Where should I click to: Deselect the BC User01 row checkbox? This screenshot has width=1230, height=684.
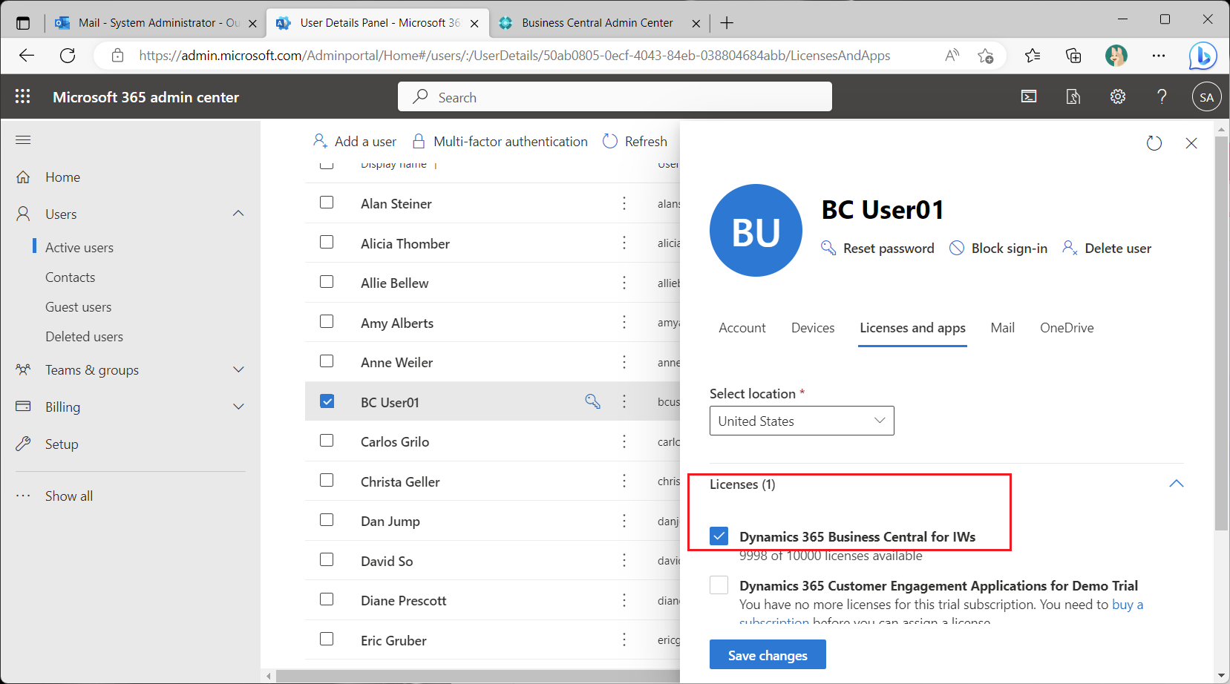pos(327,401)
